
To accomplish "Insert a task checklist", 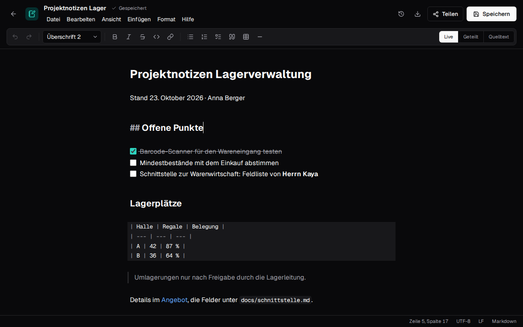I will 218,37.
